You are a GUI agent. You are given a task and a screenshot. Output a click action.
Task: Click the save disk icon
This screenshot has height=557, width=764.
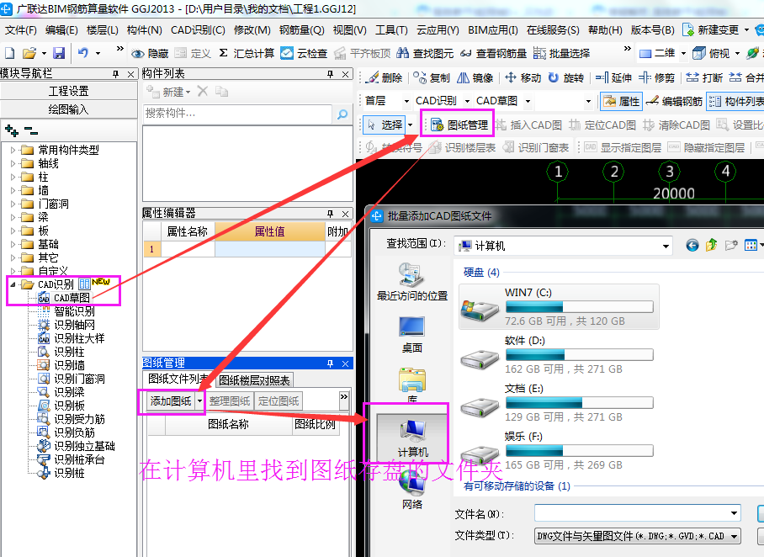(x=59, y=53)
